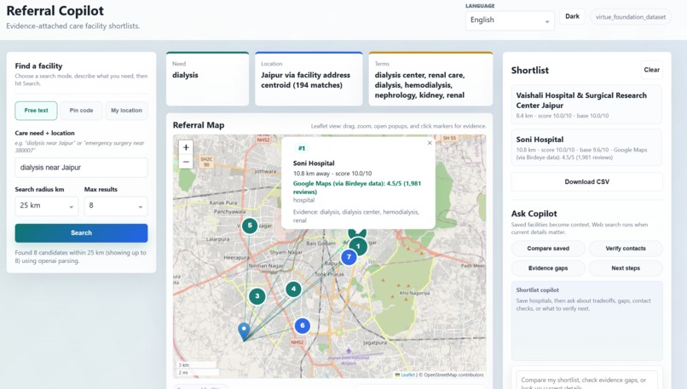Open the Search radius km dropdown
Image resolution: width=687 pixels, height=389 pixels.
tap(46, 206)
